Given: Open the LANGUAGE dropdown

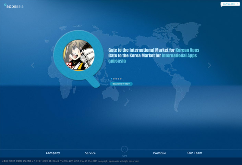Looking at the screenshot, I should (x=230, y=4).
